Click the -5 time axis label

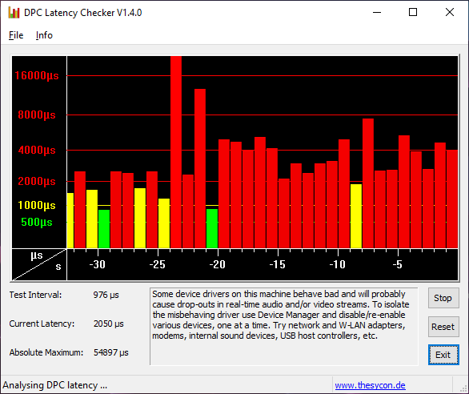pyautogui.click(x=397, y=264)
